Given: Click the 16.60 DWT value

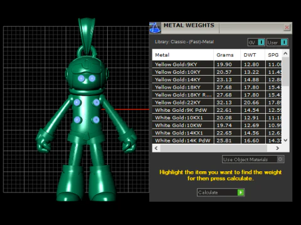Looking at the screenshot, I should [251, 141].
